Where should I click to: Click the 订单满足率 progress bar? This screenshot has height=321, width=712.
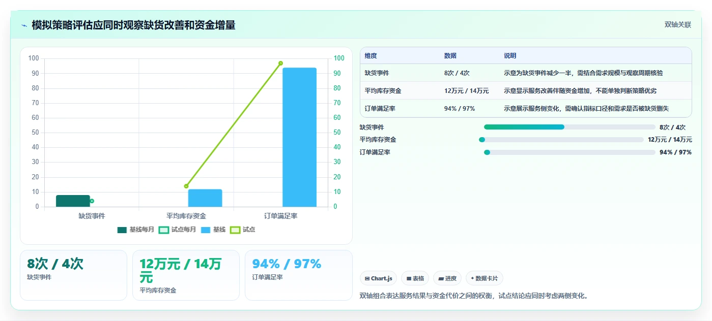pos(569,152)
